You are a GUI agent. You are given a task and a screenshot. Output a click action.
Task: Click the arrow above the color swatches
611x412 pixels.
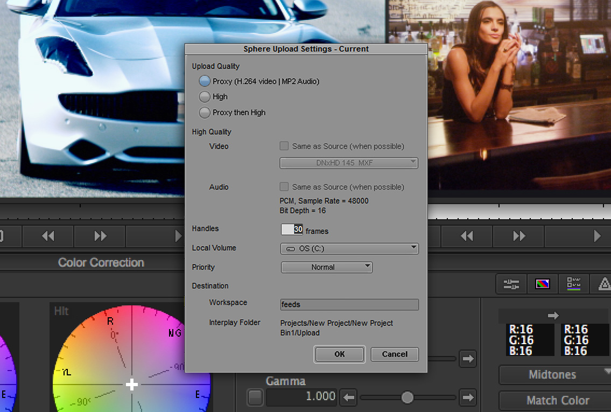point(553,316)
